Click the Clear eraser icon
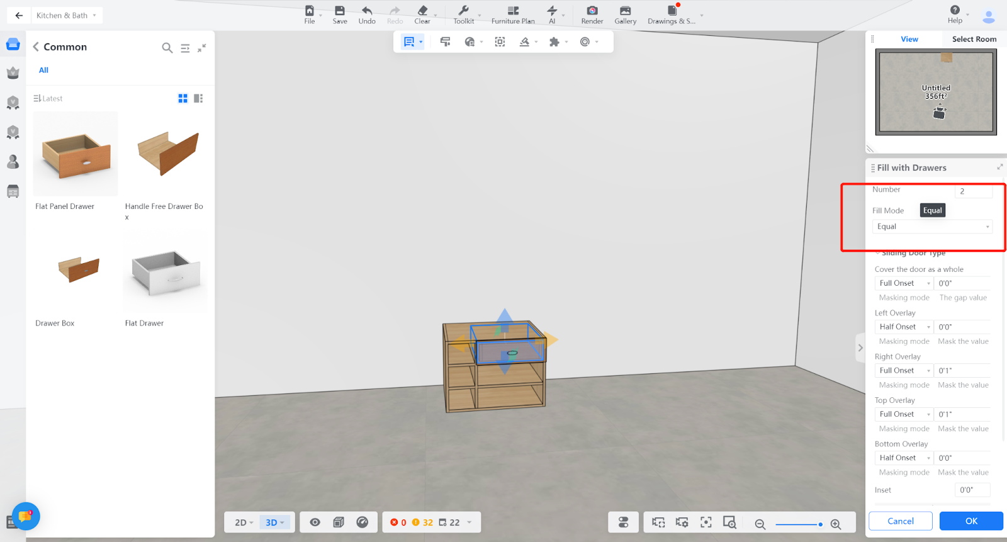Screen dimensions: 1007x542 tap(422, 11)
